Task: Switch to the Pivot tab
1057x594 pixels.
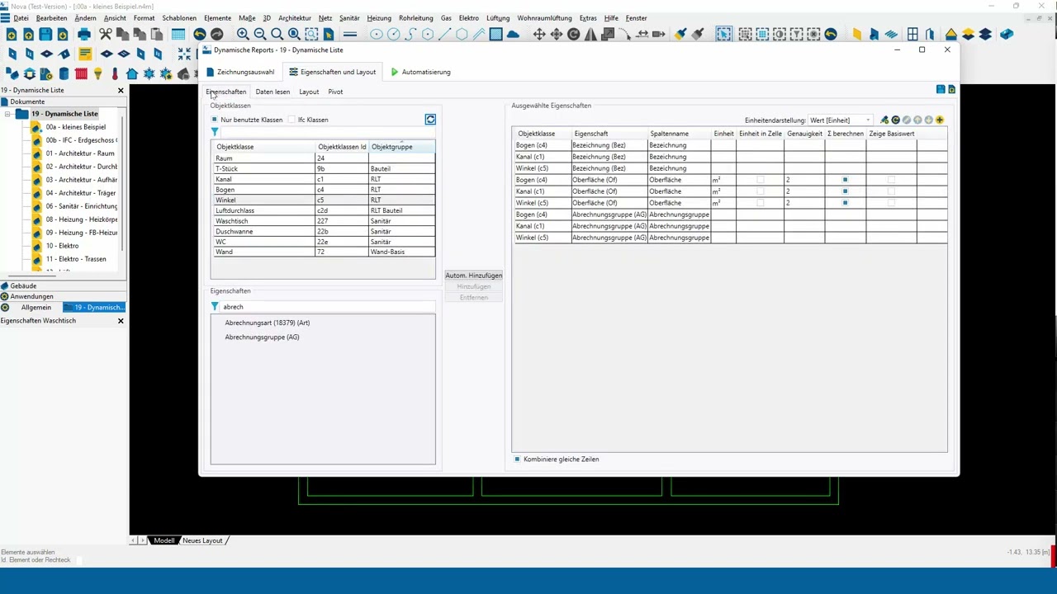Action: click(335, 92)
